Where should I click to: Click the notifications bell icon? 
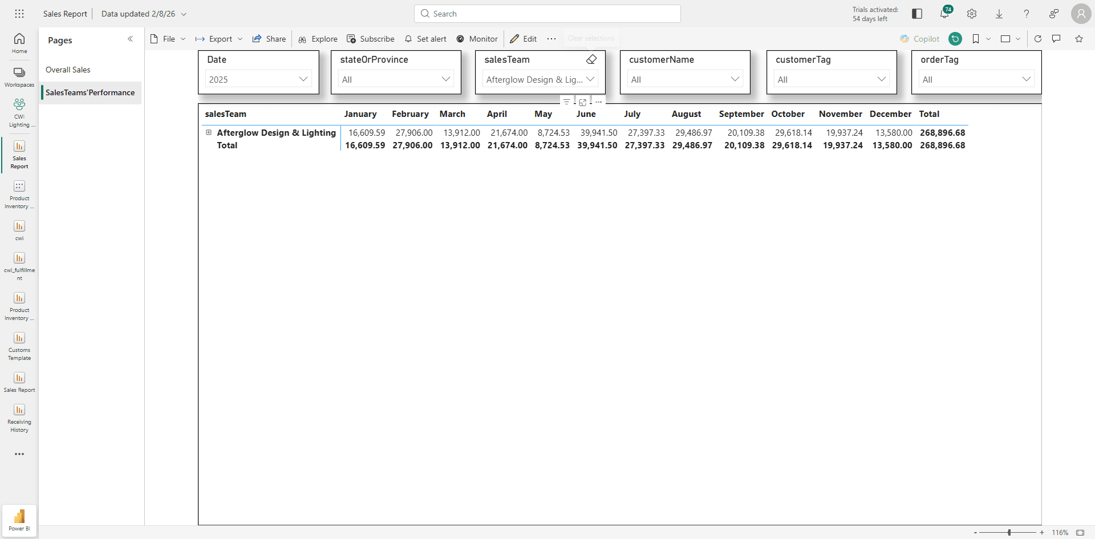pyautogui.click(x=944, y=14)
